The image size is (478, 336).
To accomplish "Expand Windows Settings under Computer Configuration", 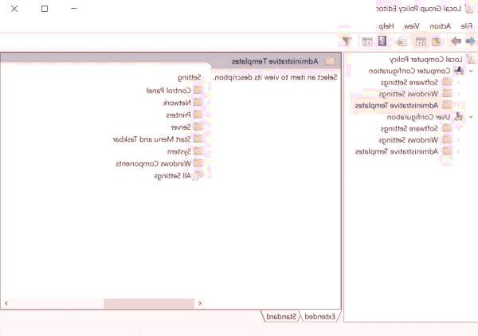I will tap(459, 93).
